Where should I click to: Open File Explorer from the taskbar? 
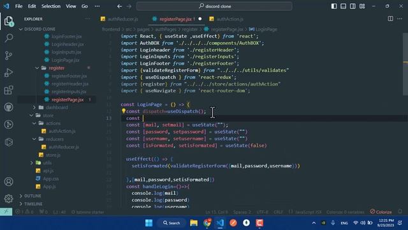point(194,223)
